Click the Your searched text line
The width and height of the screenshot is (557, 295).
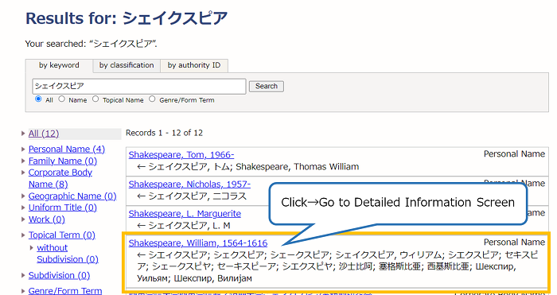coord(92,44)
